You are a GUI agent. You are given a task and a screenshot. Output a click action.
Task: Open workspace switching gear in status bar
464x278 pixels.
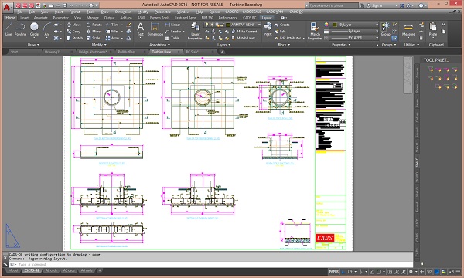pos(411,272)
